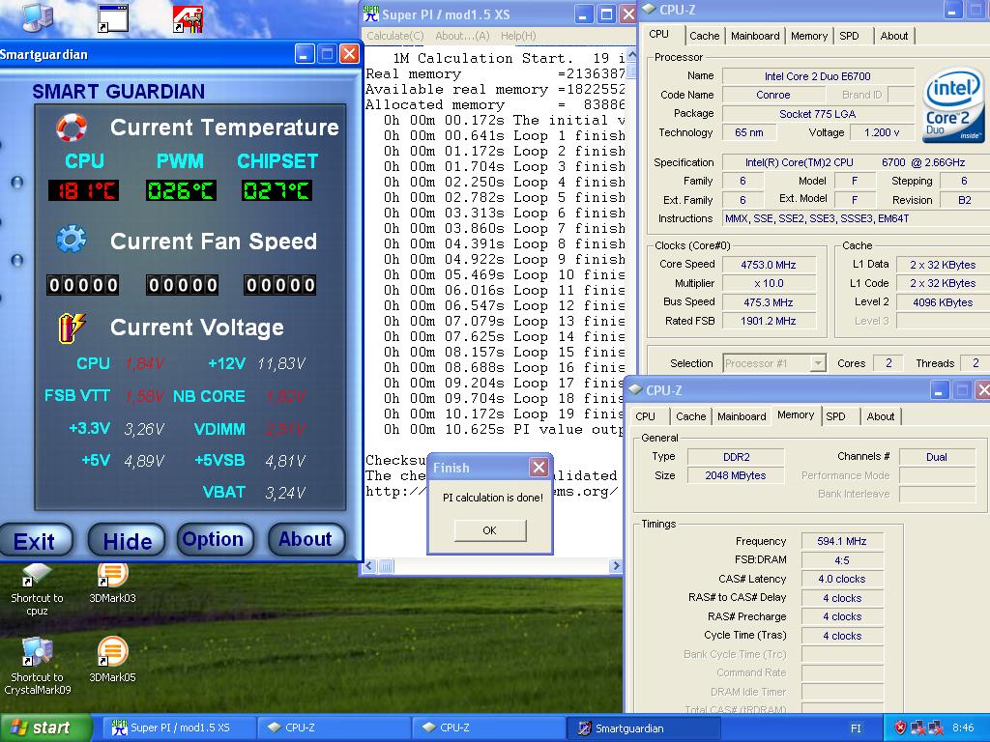Click the gear fan speed icon
Screen dimensions: 990x742
pyautogui.click(x=72, y=240)
